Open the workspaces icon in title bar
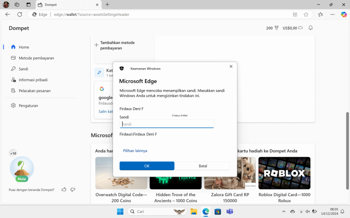 click(17, 5)
